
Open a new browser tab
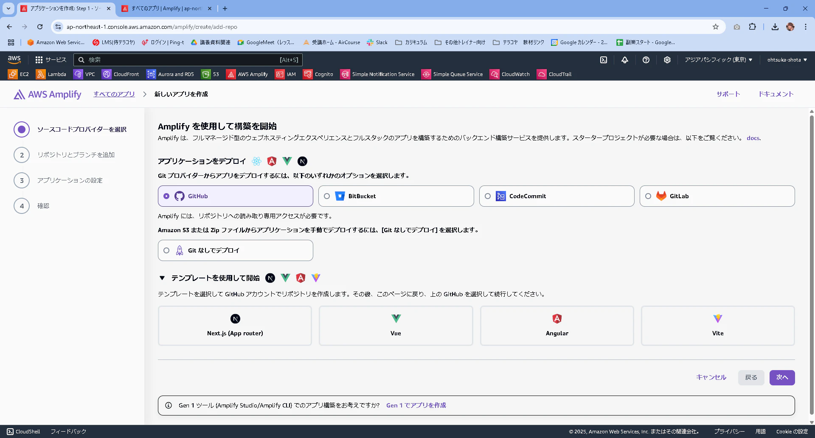[x=225, y=8]
